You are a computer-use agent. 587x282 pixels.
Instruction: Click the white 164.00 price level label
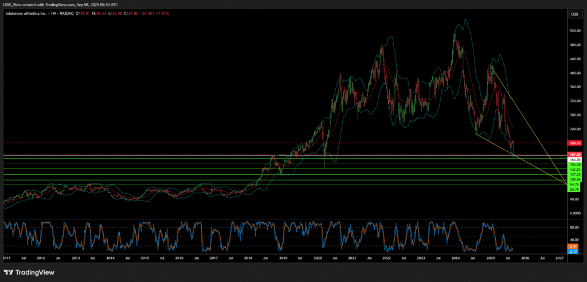(x=574, y=159)
